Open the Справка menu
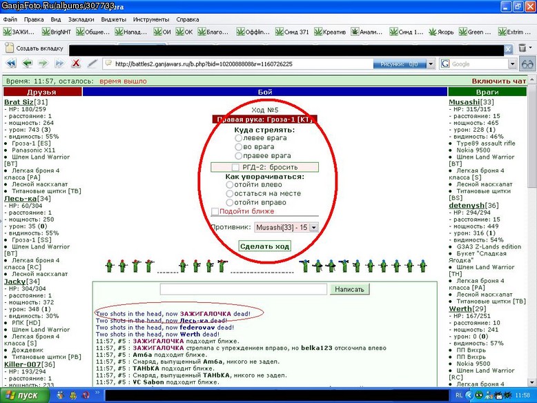This screenshot has width=537, height=403. 188,19
